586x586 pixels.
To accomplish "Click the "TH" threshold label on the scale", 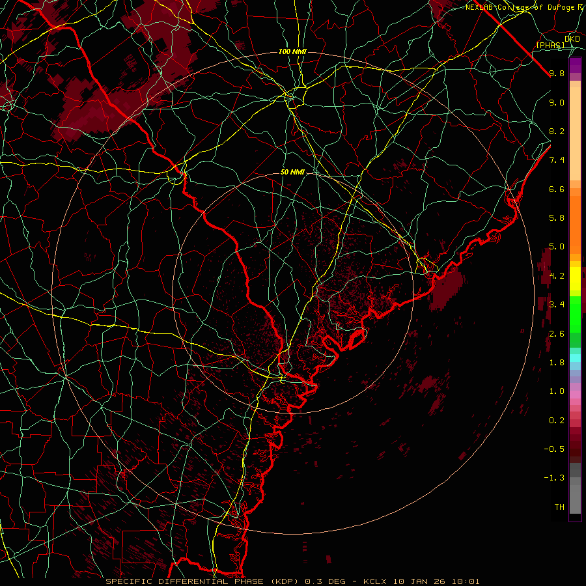I will (559, 507).
